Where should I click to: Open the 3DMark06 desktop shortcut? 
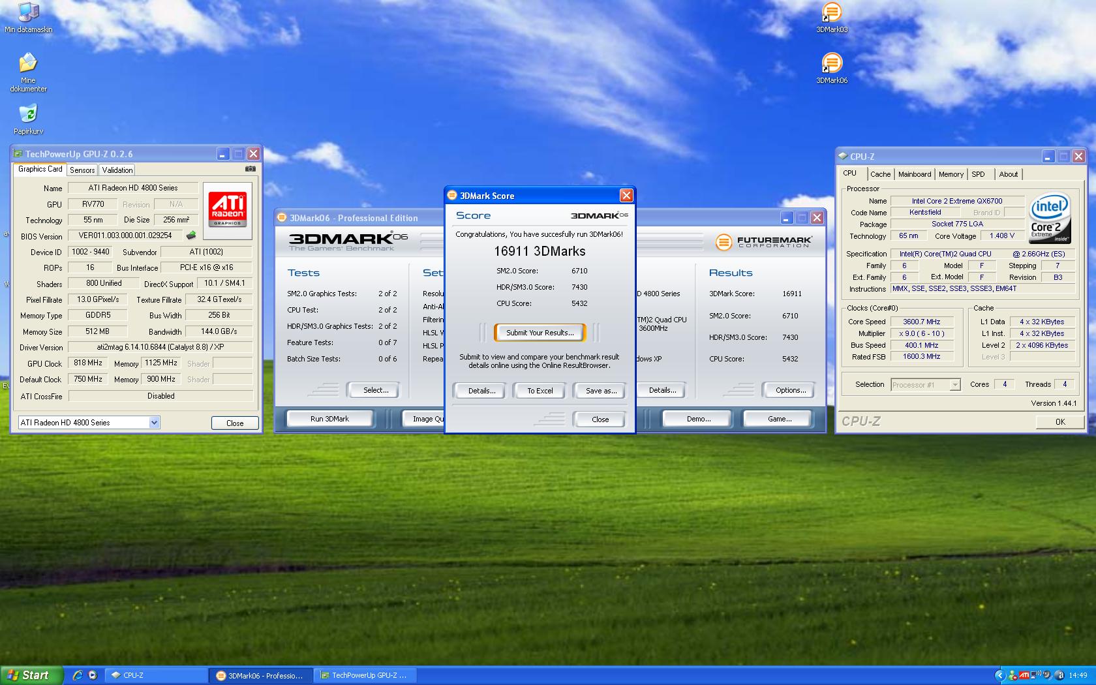point(832,64)
